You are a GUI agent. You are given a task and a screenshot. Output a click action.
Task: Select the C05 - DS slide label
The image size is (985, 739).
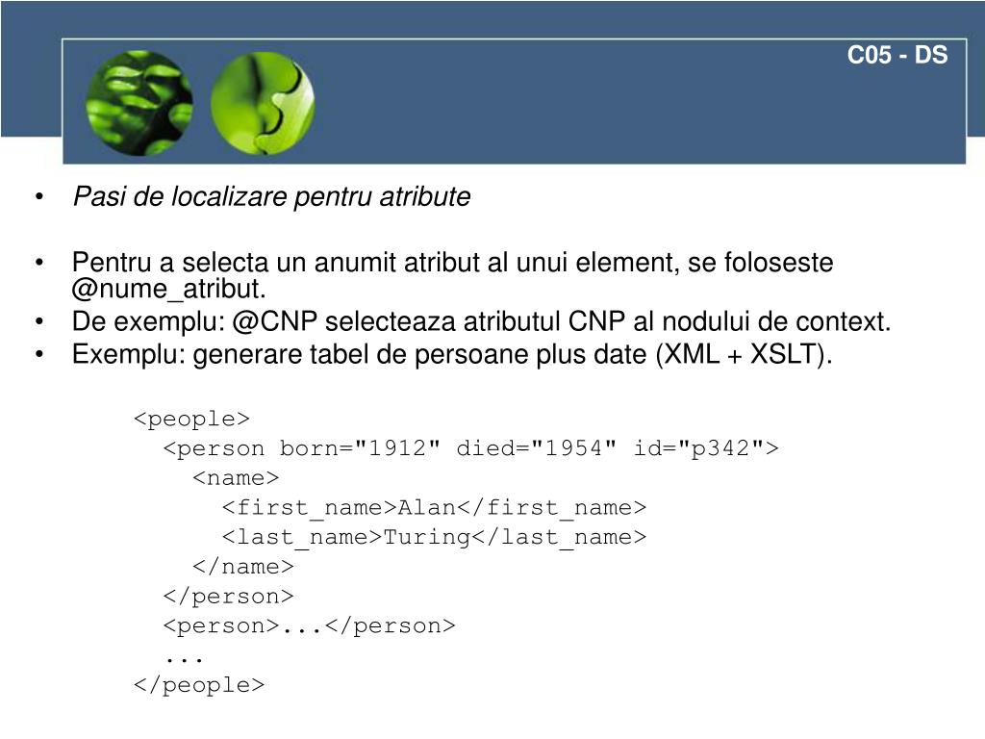tap(897, 55)
